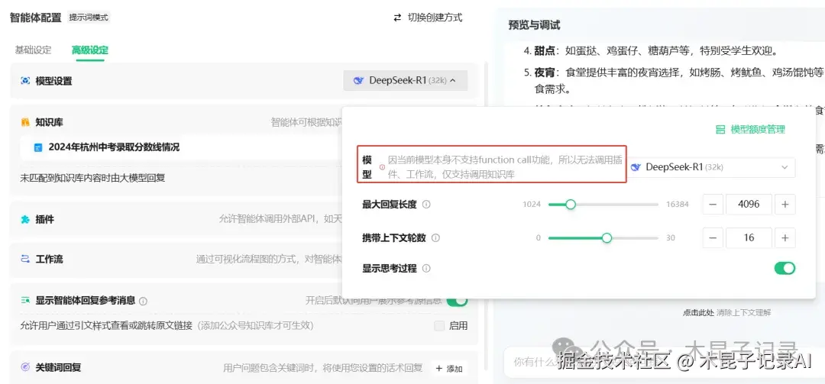
Task: Click the 工作流 flow icon
Action: [x=24, y=259]
